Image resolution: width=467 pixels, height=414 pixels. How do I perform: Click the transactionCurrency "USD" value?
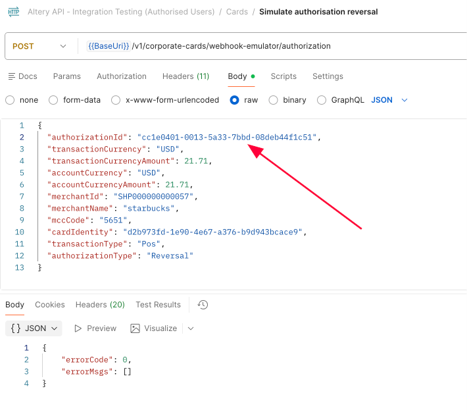click(x=168, y=149)
